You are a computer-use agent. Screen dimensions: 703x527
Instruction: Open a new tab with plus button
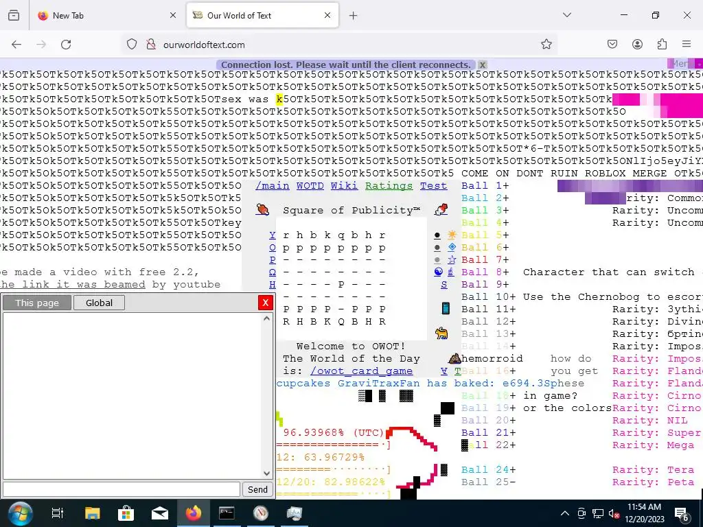coord(354,16)
